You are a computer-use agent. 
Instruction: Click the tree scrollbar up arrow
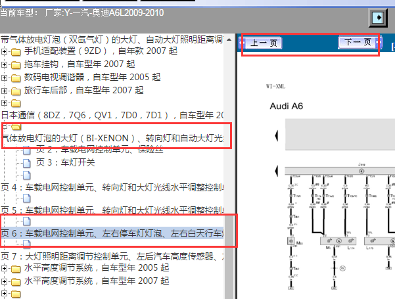click(x=229, y=39)
